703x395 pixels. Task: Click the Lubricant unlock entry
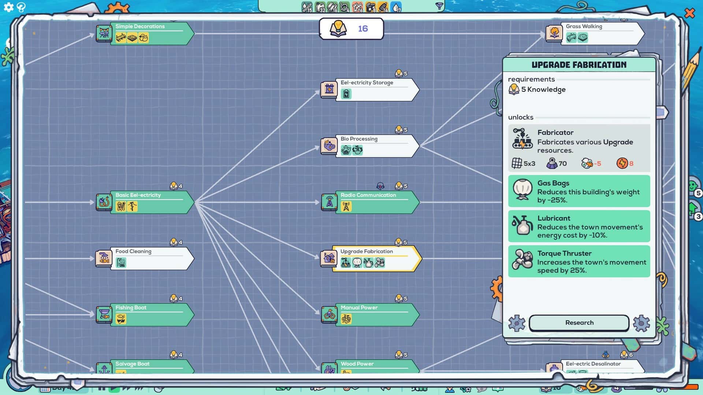click(579, 226)
